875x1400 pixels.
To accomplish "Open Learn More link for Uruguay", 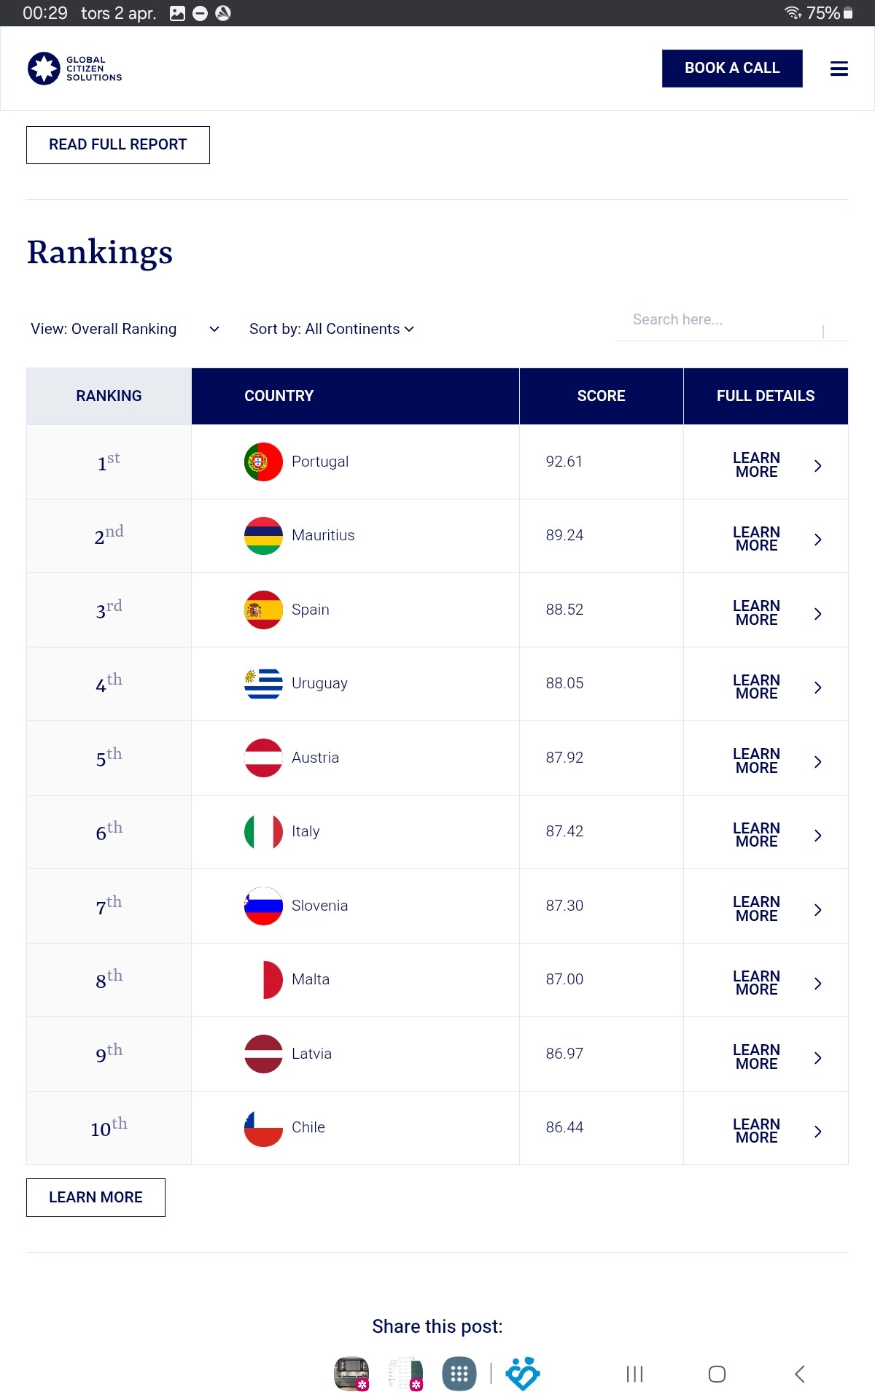I will pyautogui.click(x=756, y=687).
